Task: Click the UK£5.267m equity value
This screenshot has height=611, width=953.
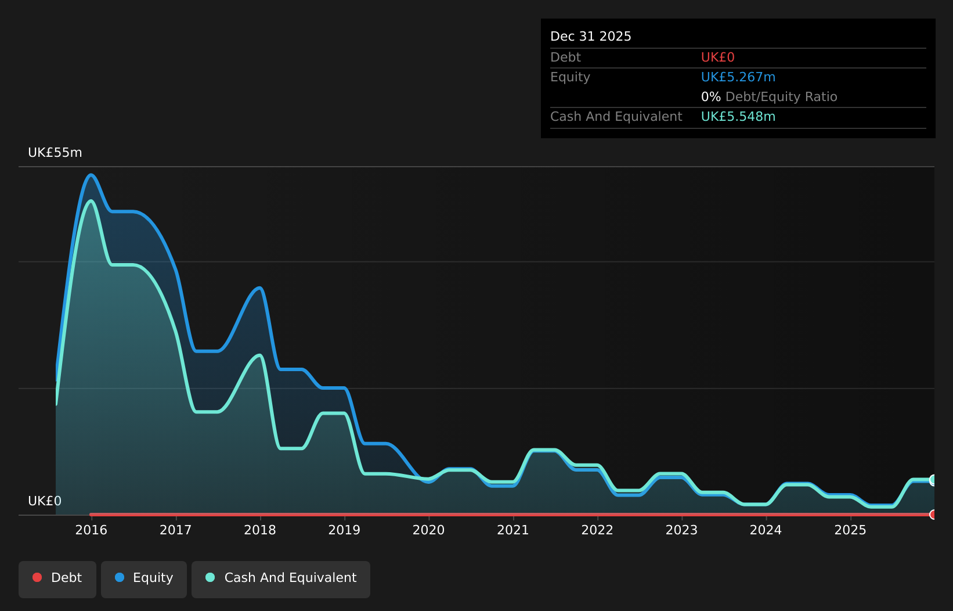Action: coord(738,77)
